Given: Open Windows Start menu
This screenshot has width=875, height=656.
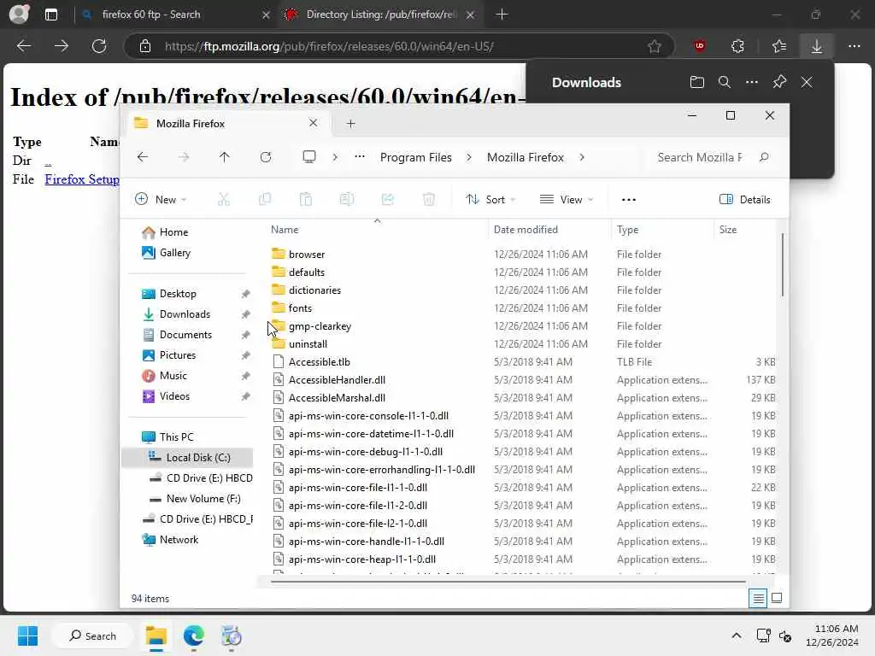Looking at the screenshot, I should 27,635.
